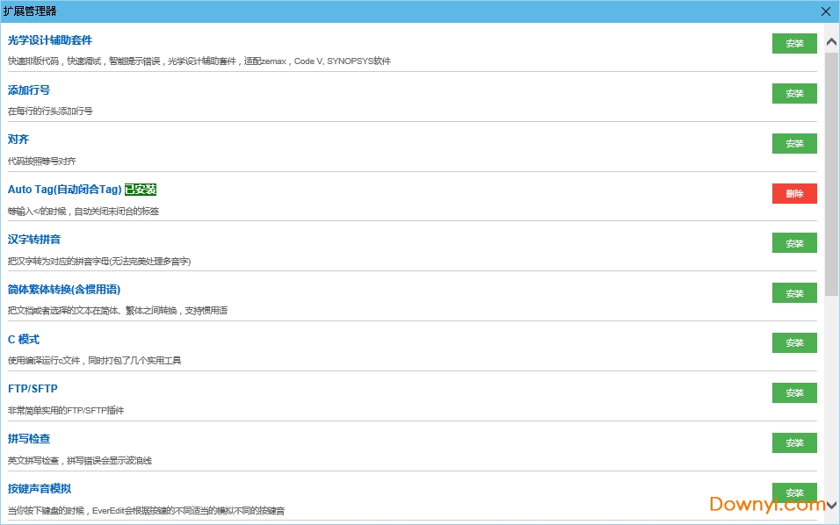Install the 汉字转拼音 extension
The width and height of the screenshot is (840, 525).
(x=794, y=243)
